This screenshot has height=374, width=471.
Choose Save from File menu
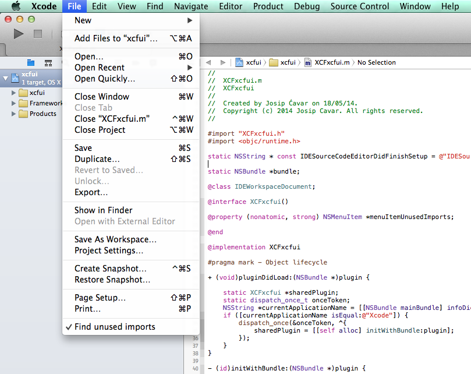tap(130, 148)
